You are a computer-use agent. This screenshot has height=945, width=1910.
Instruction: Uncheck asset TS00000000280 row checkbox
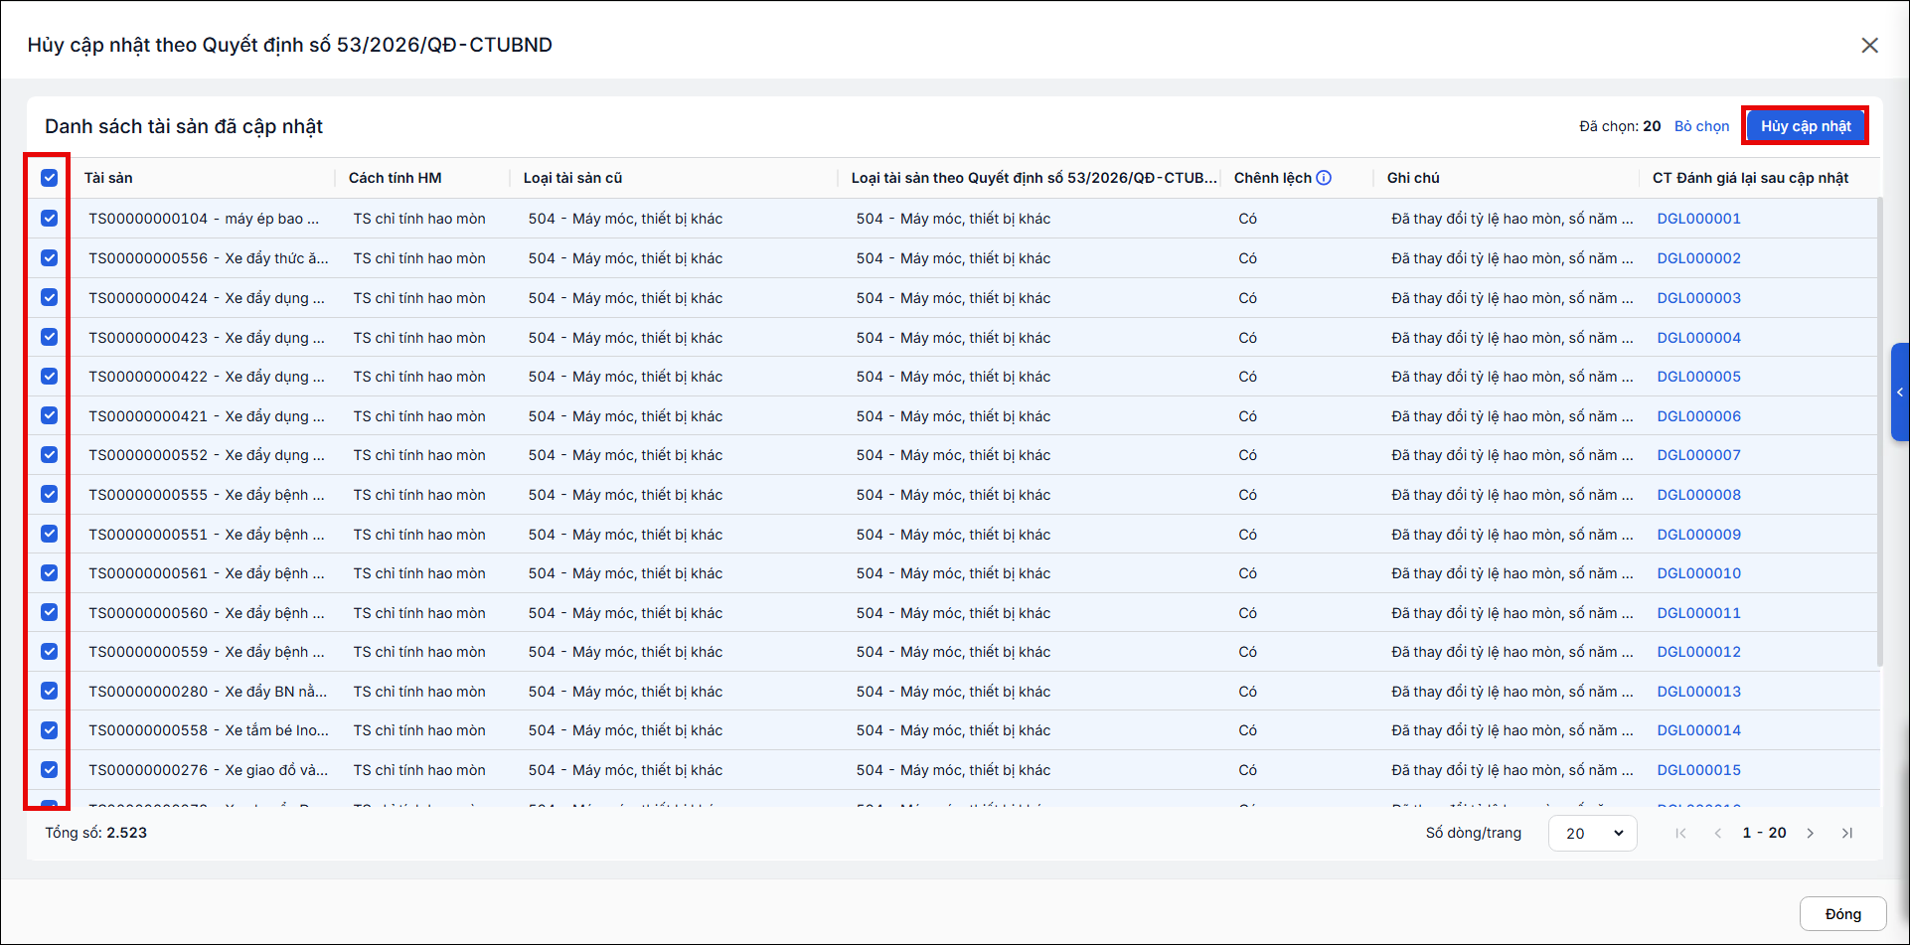coord(49,691)
